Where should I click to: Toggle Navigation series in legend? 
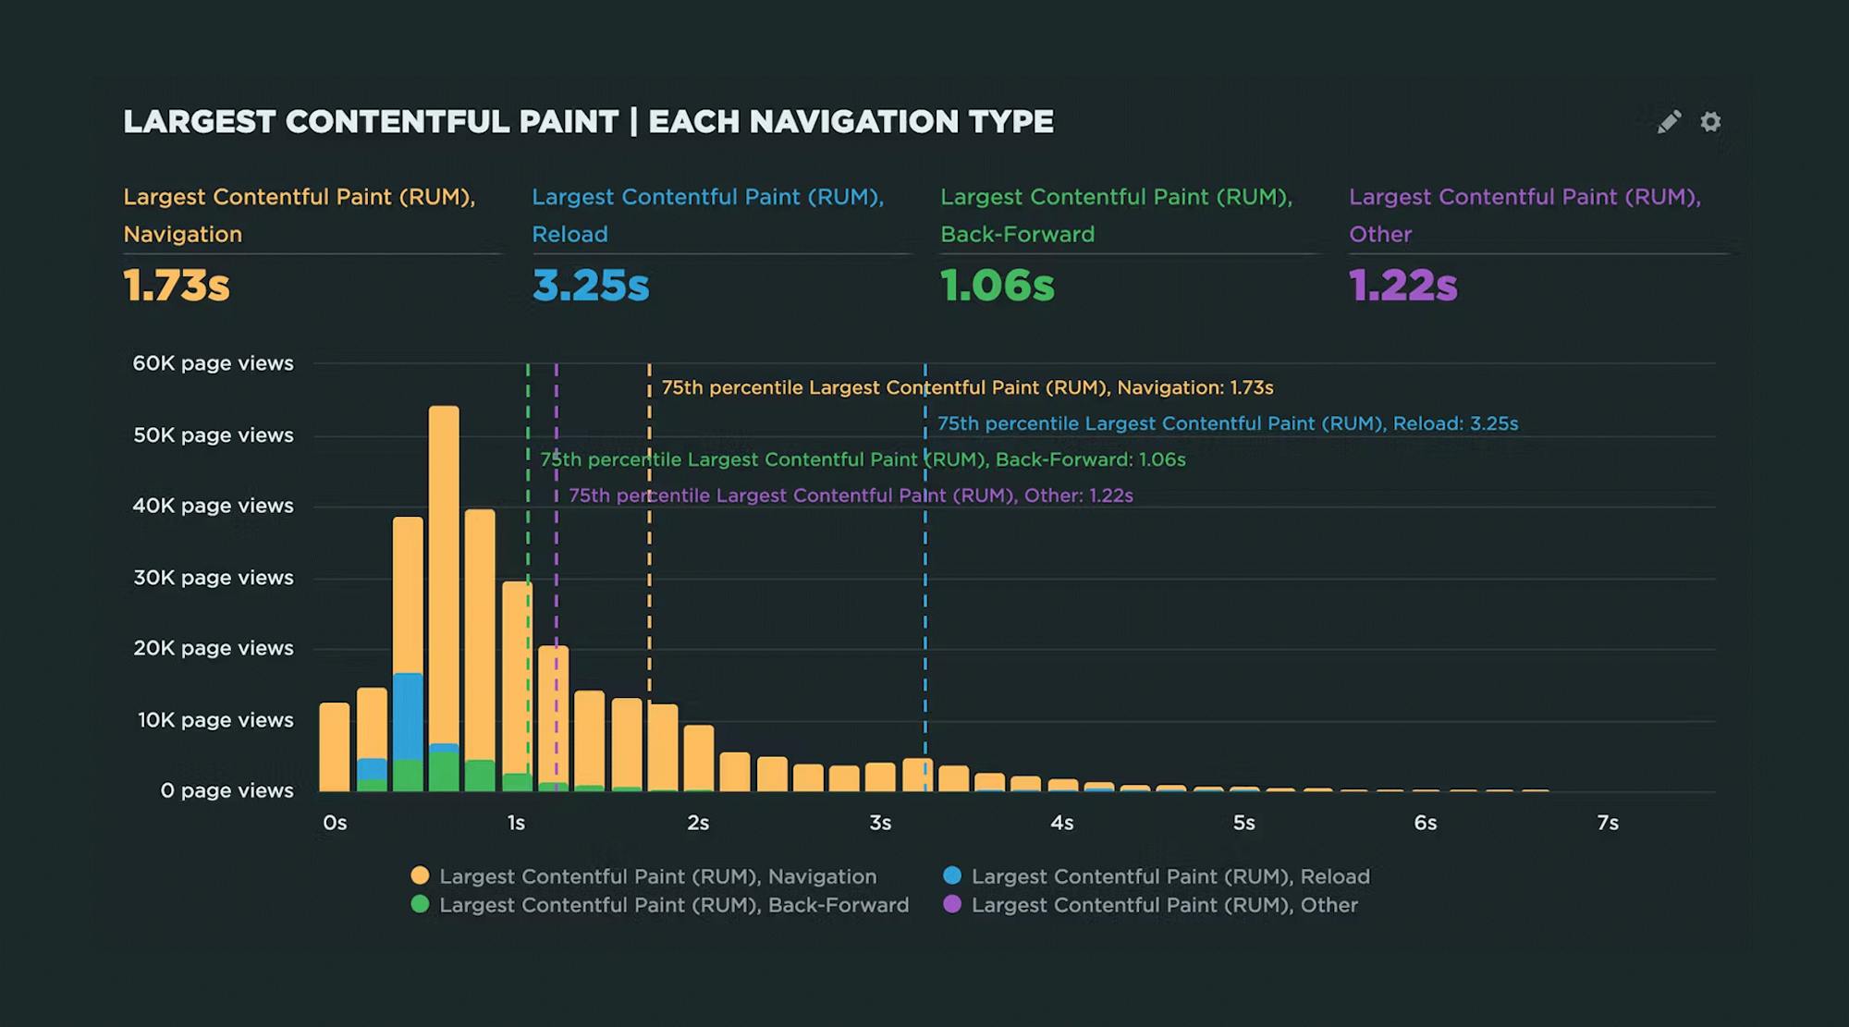click(657, 876)
